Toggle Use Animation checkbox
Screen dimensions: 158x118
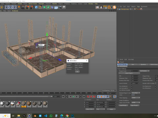pos(132,86)
